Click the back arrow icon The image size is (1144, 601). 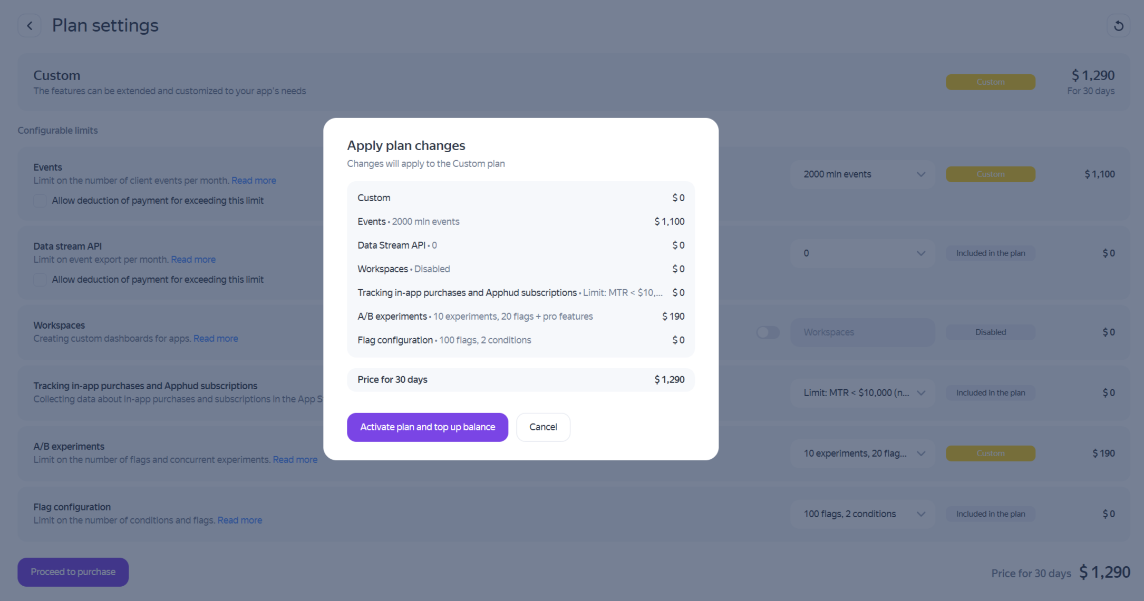30,25
